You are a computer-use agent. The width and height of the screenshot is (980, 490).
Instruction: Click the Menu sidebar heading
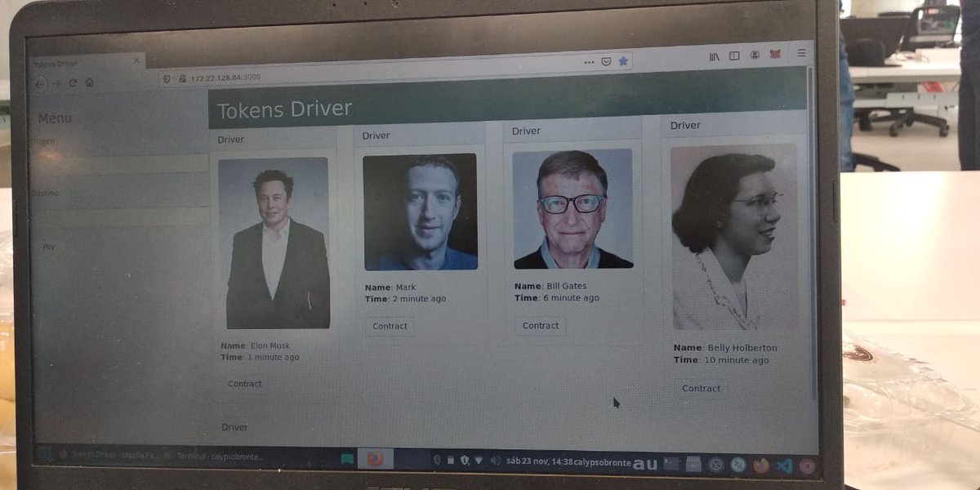click(55, 118)
